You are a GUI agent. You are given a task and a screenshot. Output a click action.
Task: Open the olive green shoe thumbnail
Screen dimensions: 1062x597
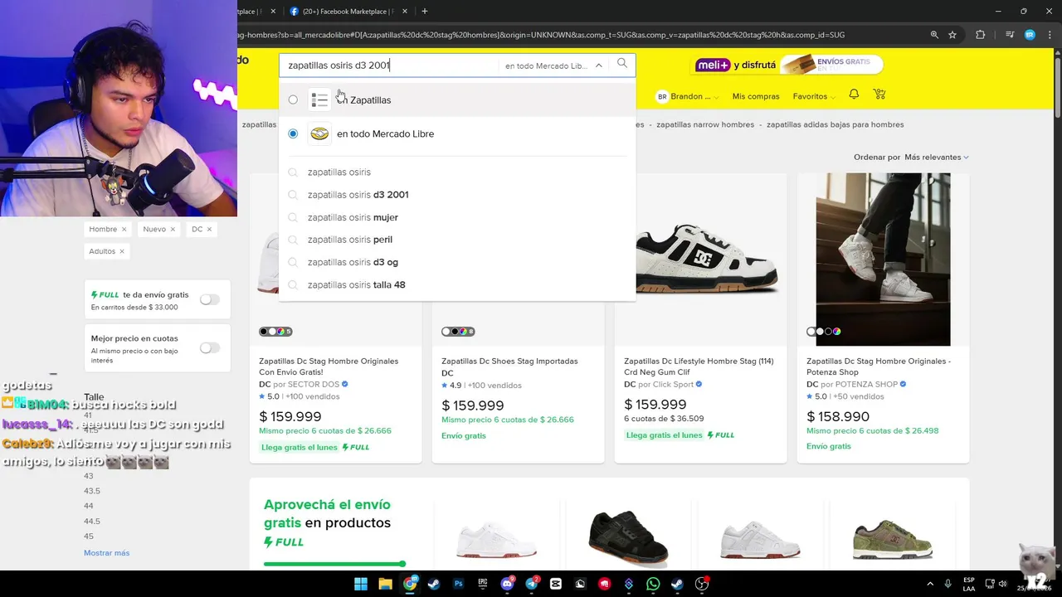[x=893, y=539]
